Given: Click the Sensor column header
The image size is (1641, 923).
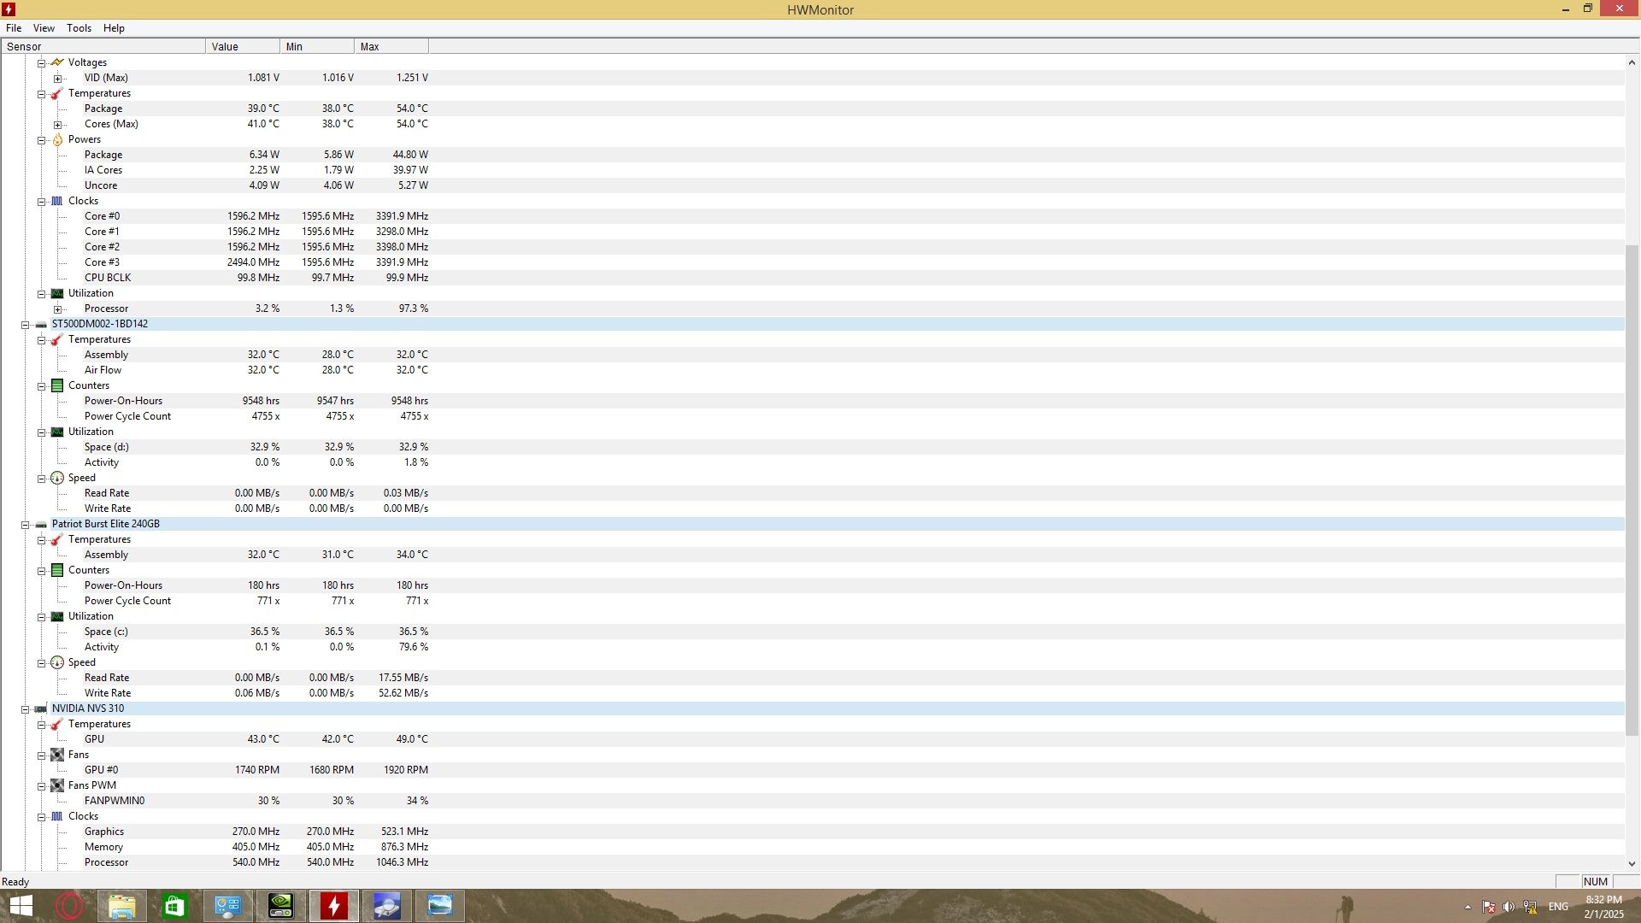Looking at the screenshot, I should tap(103, 47).
